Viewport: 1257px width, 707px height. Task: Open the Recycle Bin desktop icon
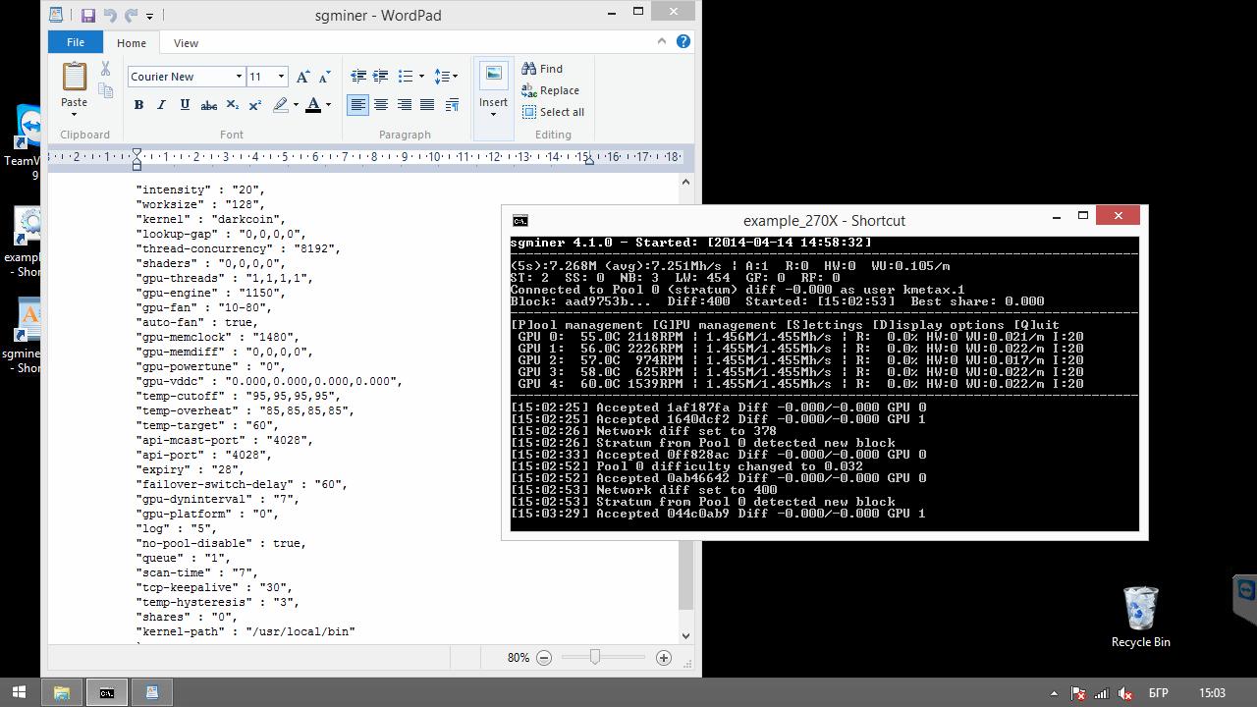click(1140, 618)
